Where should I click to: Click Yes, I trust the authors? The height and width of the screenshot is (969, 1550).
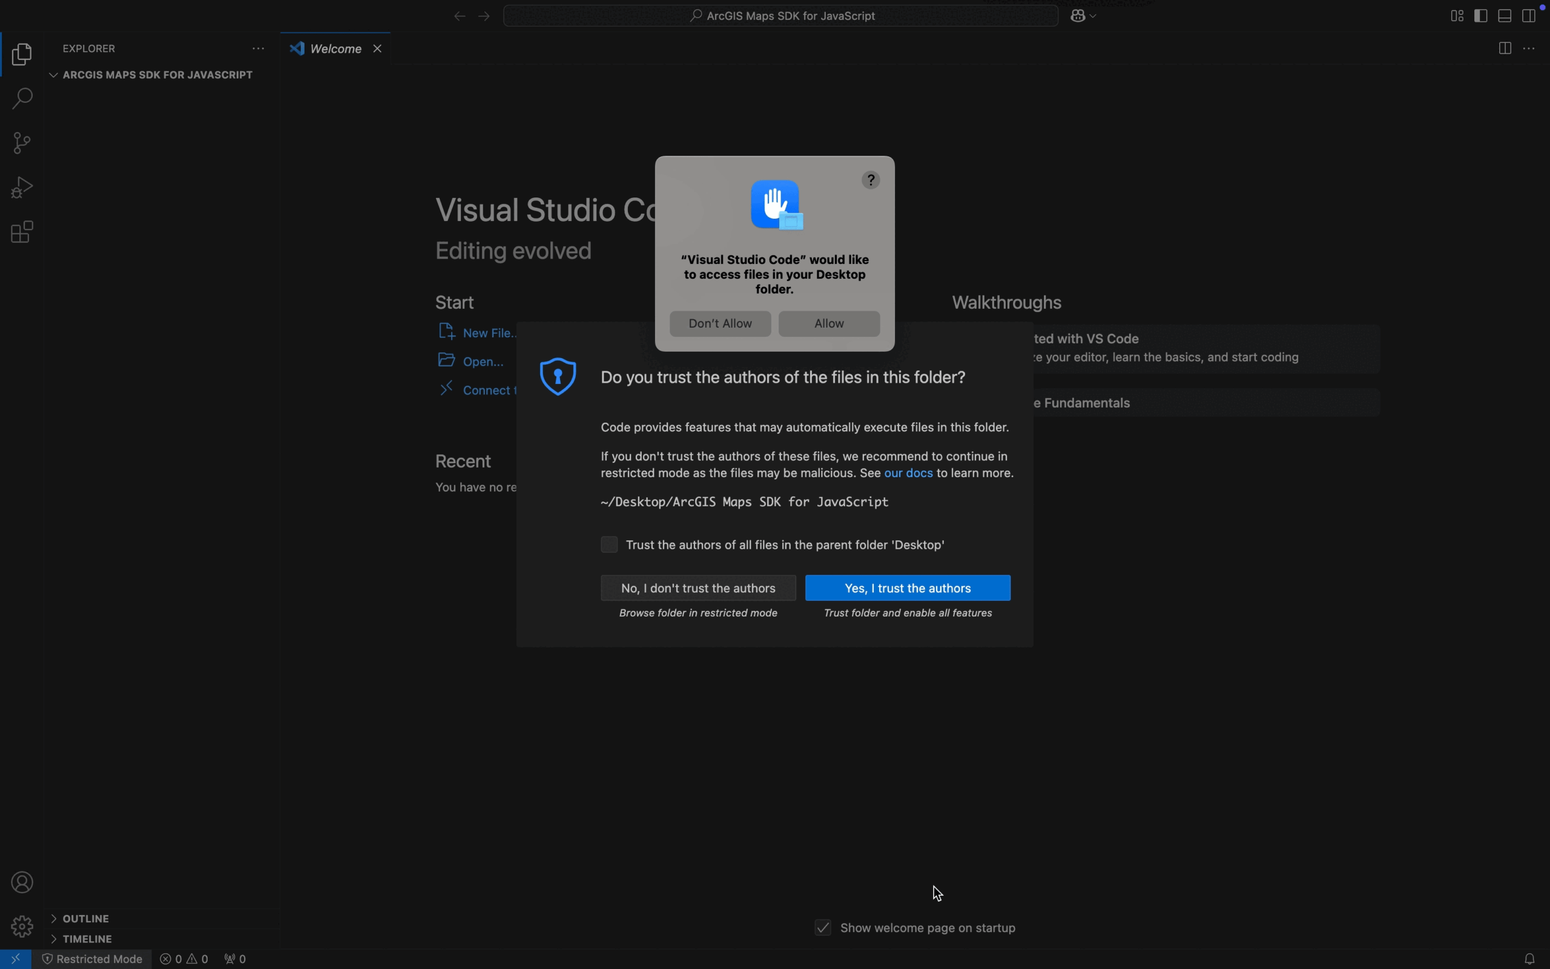pyautogui.click(x=908, y=588)
